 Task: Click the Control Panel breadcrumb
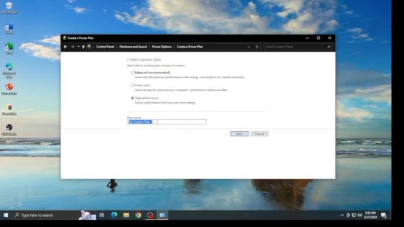(105, 47)
